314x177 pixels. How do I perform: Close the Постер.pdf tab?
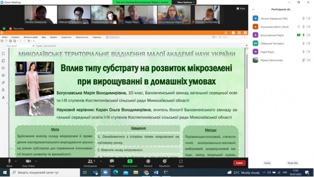pyautogui.click(x=33, y=46)
